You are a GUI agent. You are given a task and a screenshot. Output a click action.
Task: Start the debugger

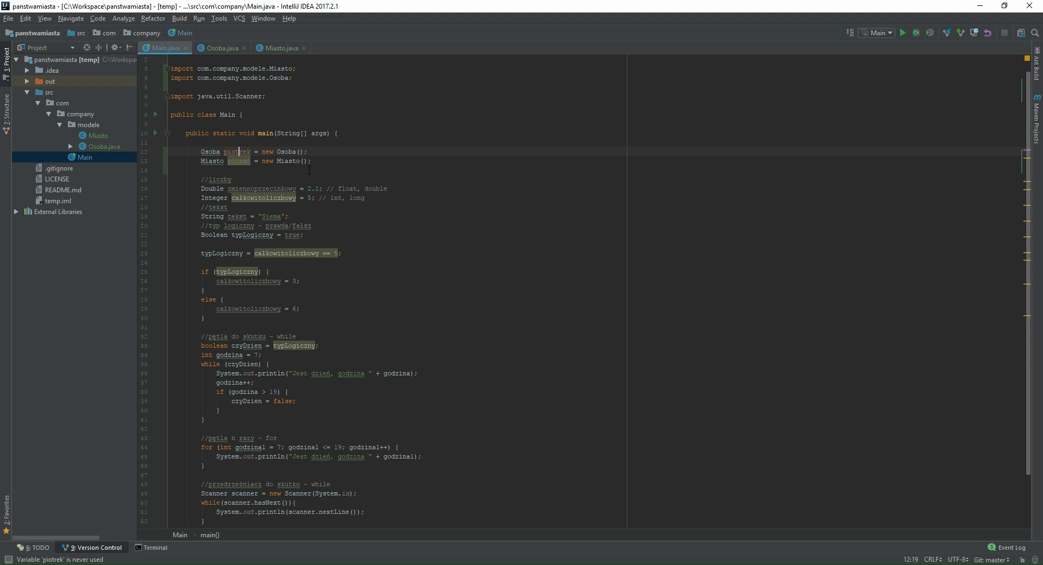(x=916, y=33)
